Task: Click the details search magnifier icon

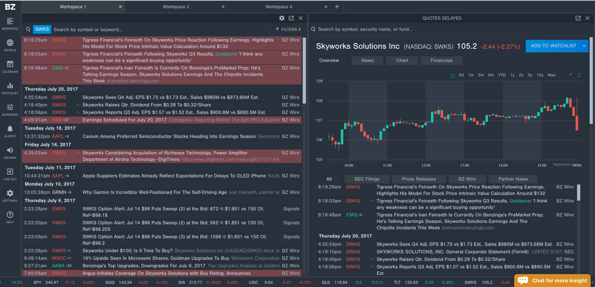Action: point(313,29)
